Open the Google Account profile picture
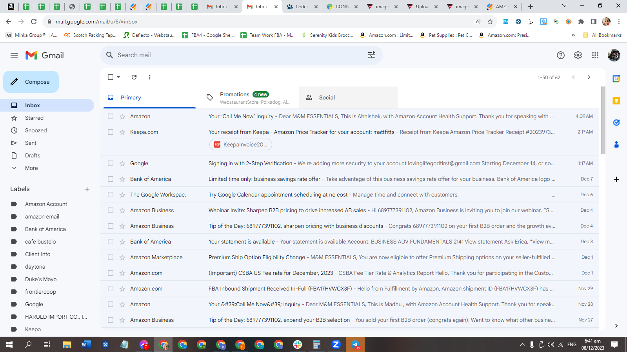Screen dimensions: 627x352 coord(614,55)
